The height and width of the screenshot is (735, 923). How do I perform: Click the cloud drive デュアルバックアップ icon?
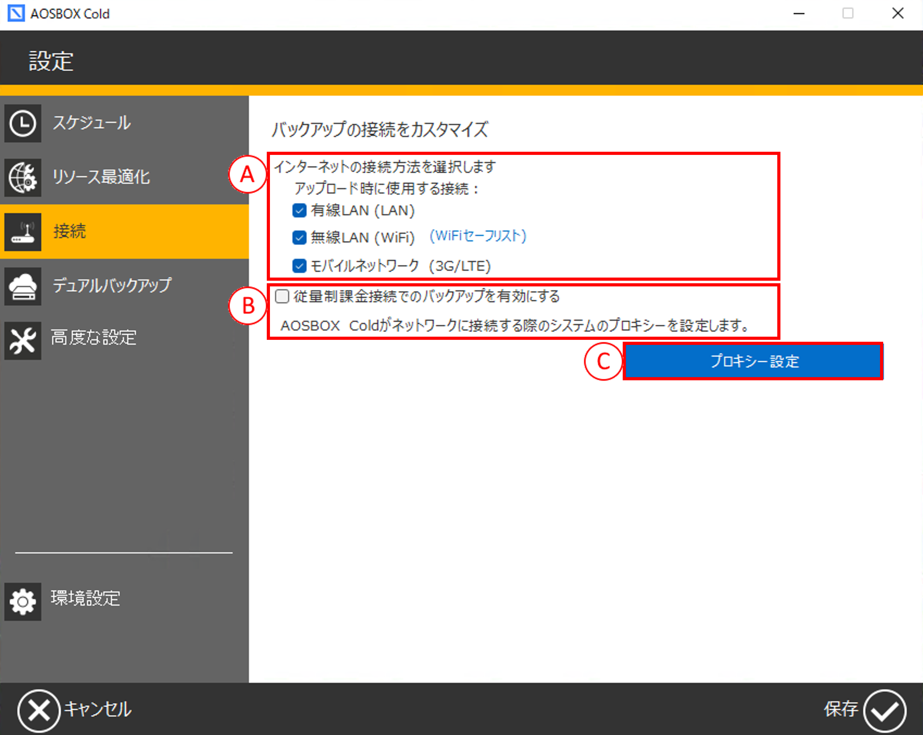pyautogui.click(x=23, y=286)
